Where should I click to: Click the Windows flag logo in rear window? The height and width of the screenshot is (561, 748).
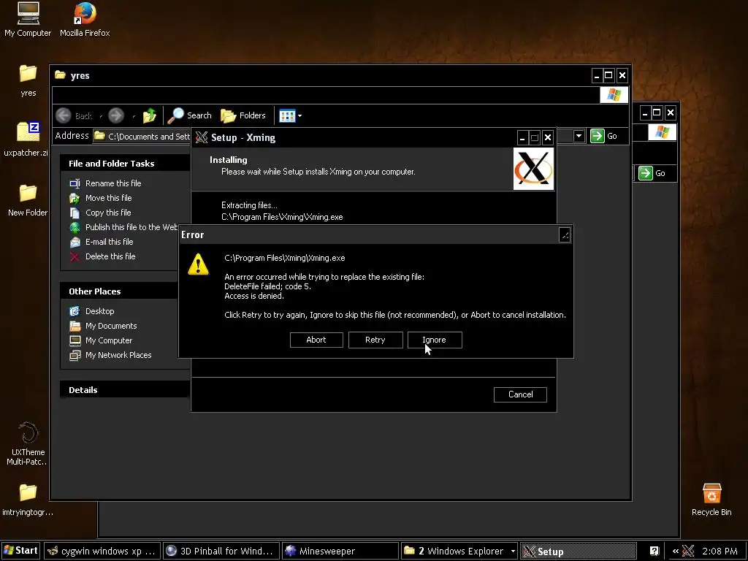click(662, 131)
